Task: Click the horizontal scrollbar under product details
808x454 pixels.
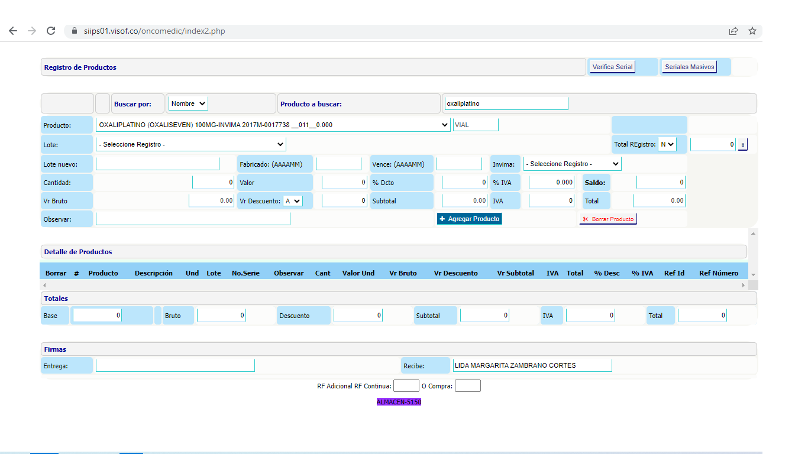Action: (390, 285)
